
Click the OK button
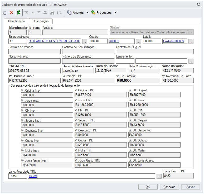tap(148, 187)
